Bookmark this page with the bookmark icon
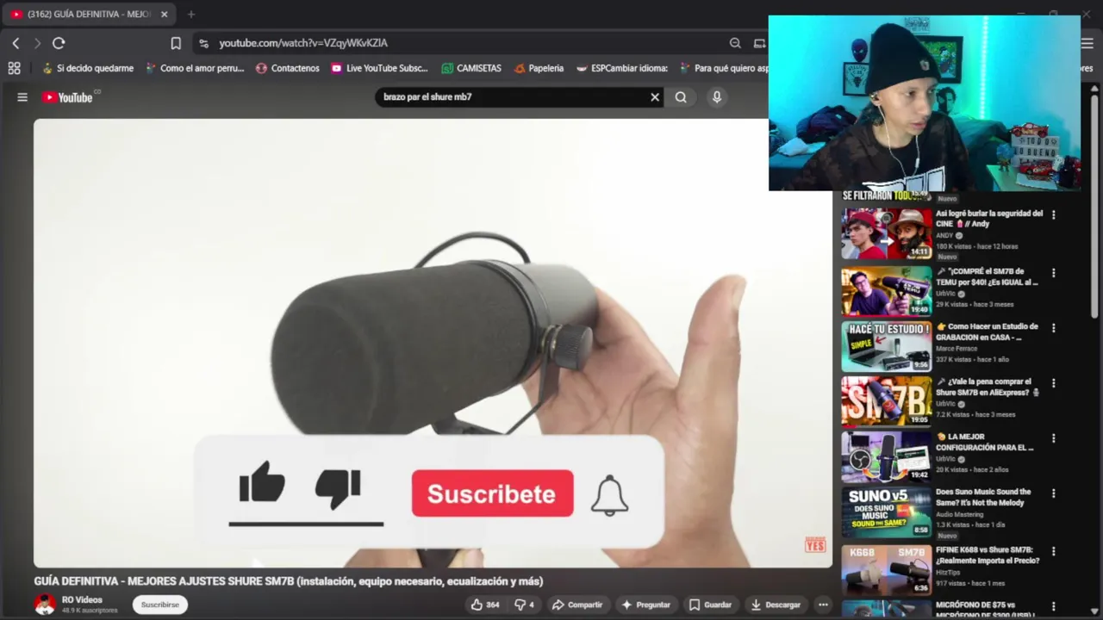The image size is (1103, 620). pyautogui.click(x=176, y=43)
